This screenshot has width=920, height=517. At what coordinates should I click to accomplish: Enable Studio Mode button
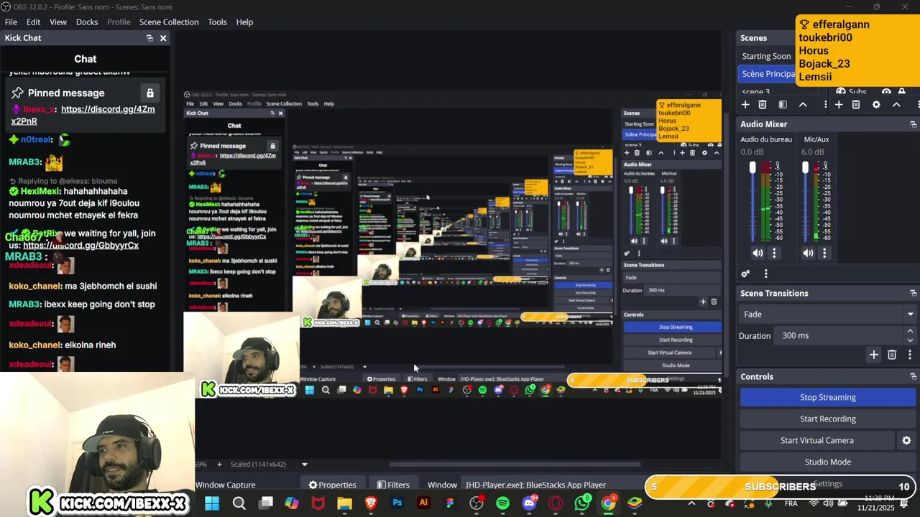pyautogui.click(x=827, y=462)
